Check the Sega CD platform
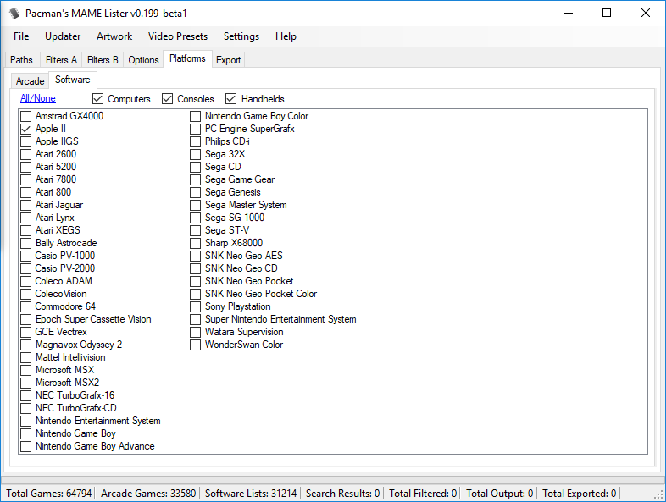Viewport: 666px width, 502px height. pos(196,167)
